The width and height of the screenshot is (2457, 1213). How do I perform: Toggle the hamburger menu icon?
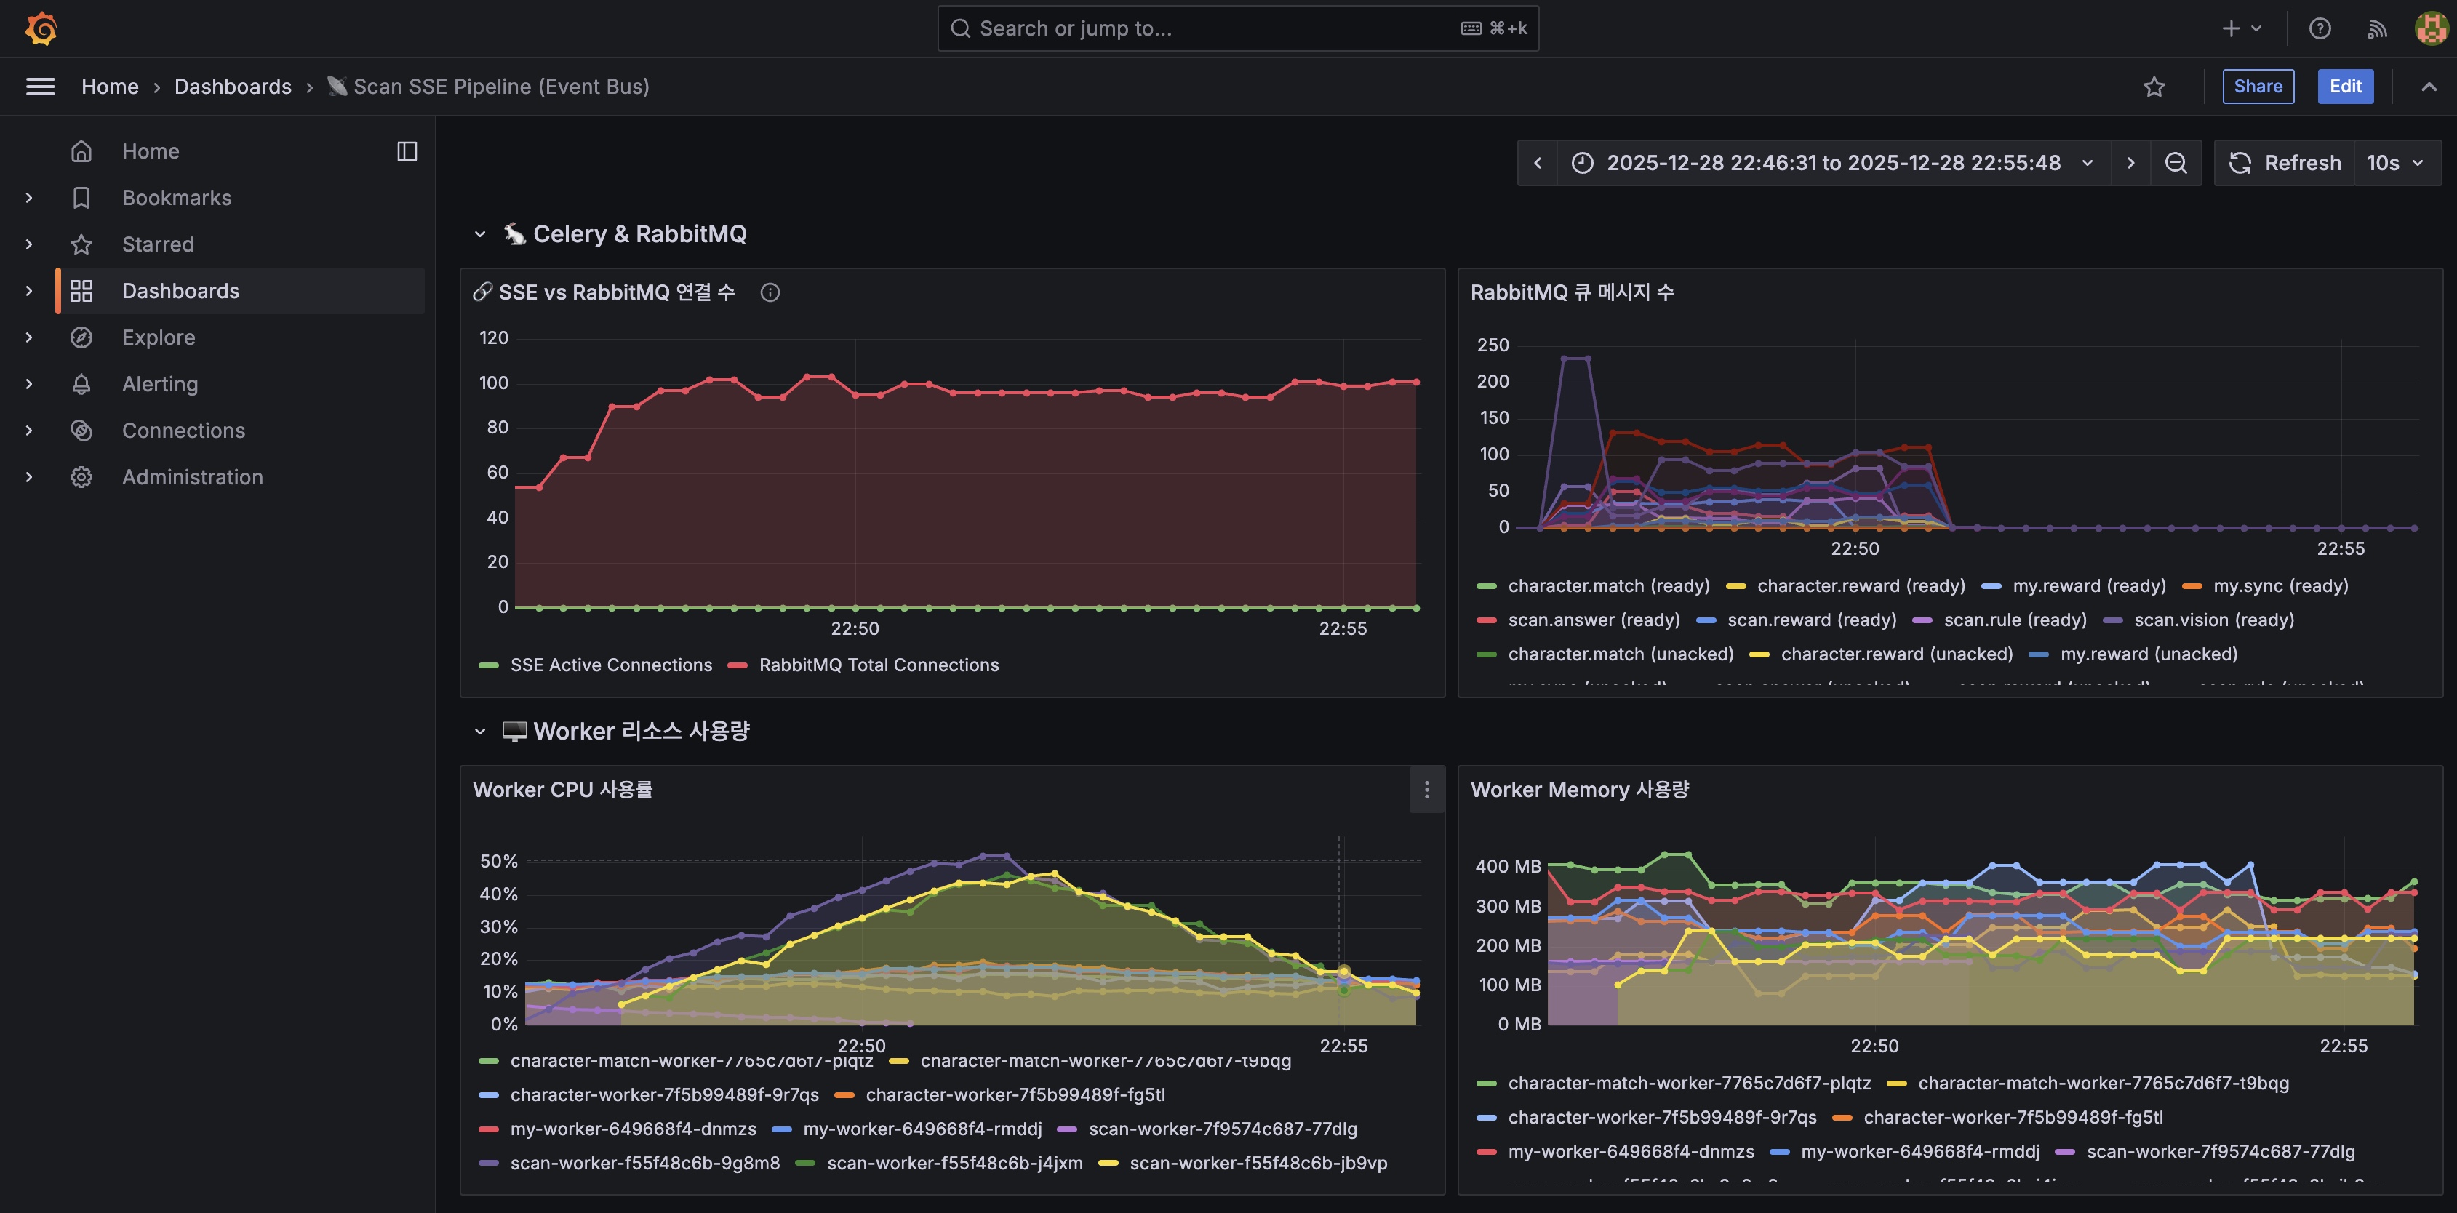(40, 87)
